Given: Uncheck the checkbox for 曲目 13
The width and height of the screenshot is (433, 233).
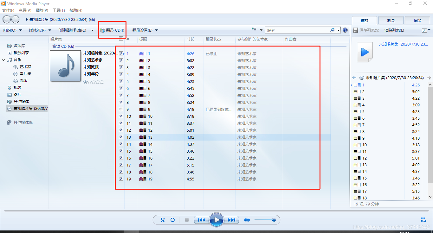Looking at the screenshot, I should point(121,137).
